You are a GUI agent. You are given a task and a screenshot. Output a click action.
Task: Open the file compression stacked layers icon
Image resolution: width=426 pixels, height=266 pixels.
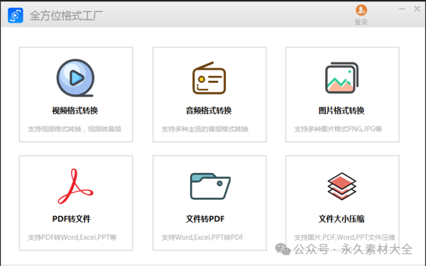click(342, 186)
